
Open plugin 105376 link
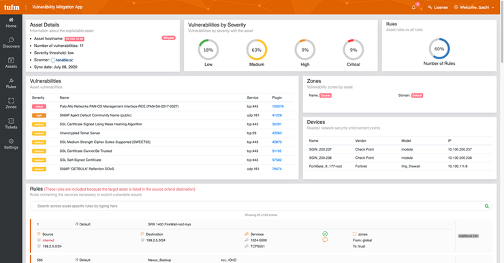click(278, 106)
